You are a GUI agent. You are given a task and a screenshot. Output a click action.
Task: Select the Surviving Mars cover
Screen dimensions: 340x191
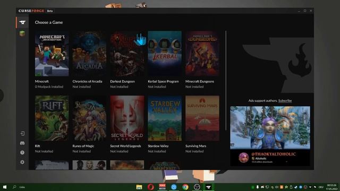[x=202, y=118]
